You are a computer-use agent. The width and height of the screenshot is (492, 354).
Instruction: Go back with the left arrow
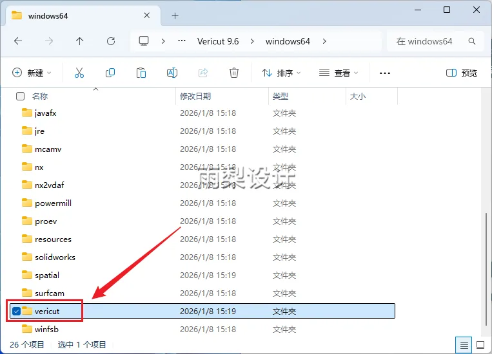tap(18, 41)
